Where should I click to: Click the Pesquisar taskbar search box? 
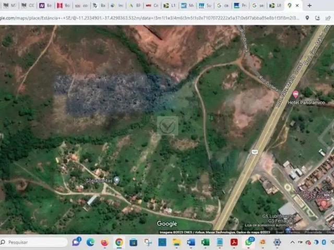click(33, 242)
